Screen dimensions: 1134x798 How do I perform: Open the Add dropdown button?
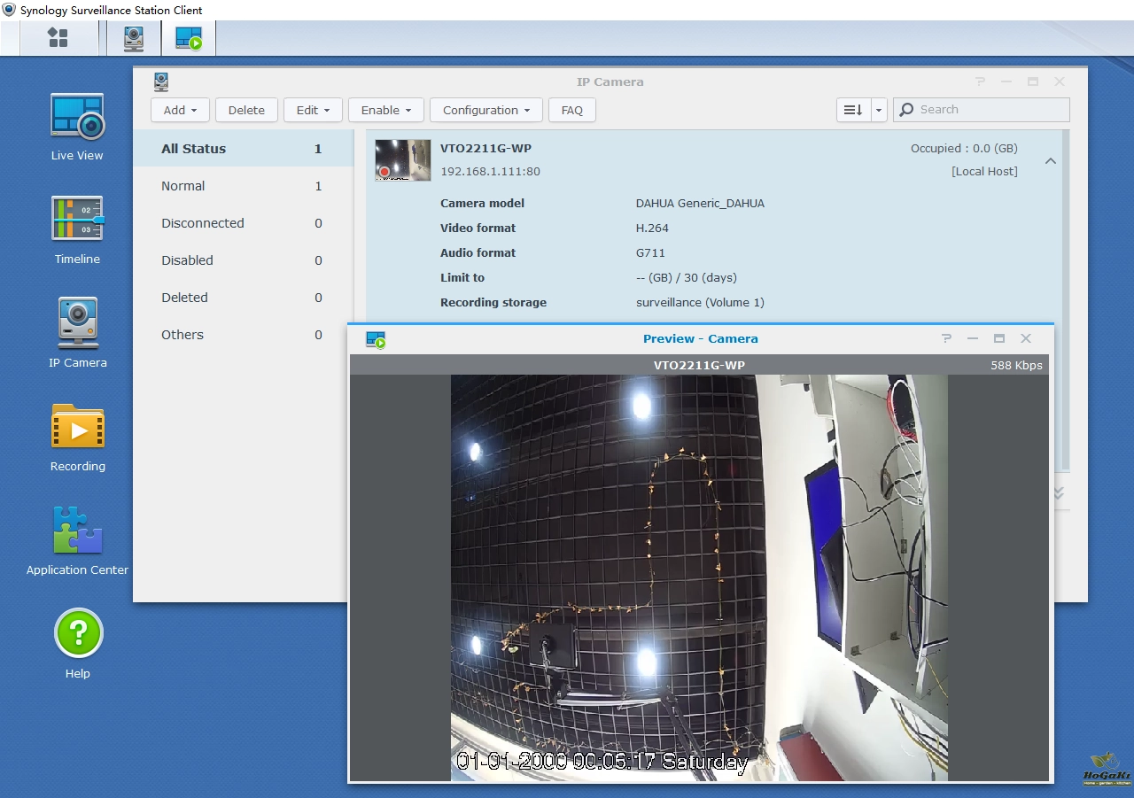pos(180,110)
